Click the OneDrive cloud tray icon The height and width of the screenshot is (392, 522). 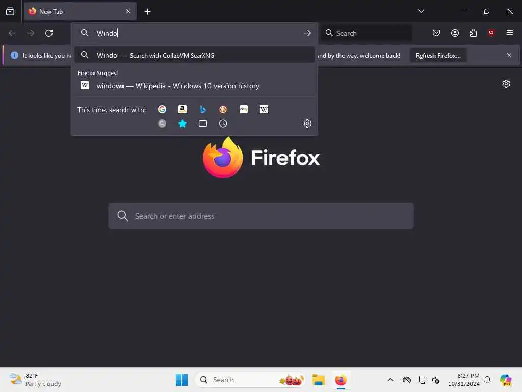point(406,380)
